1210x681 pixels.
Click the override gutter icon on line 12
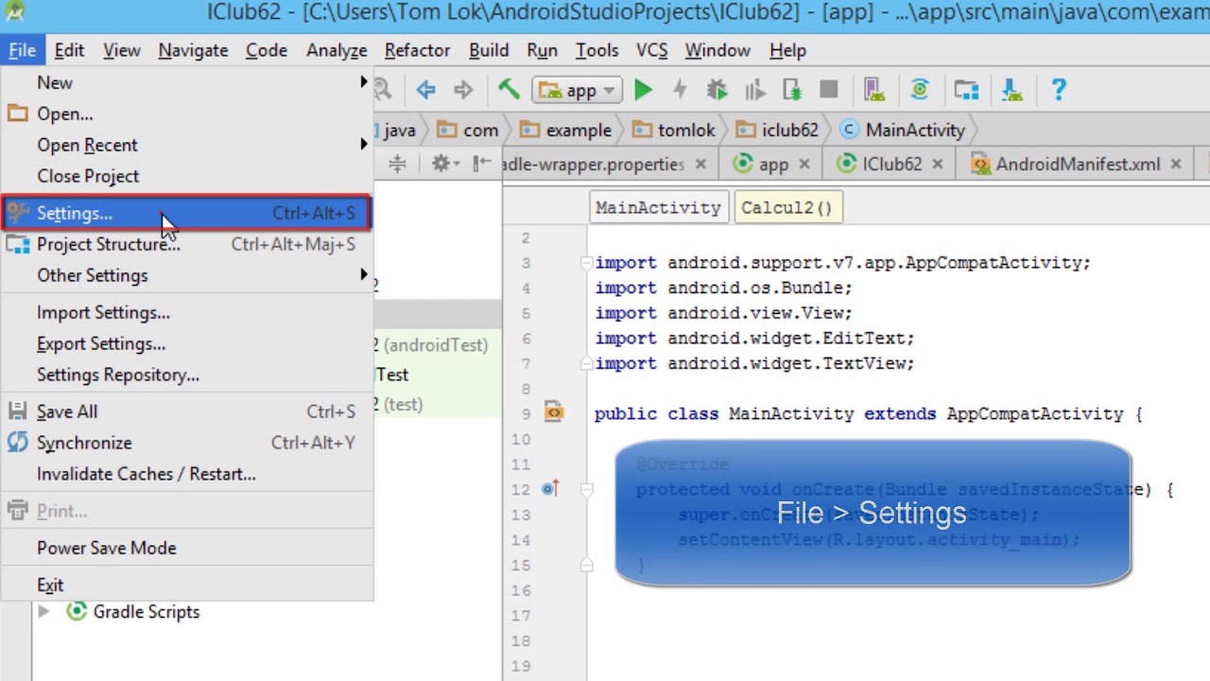tap(550, 489)
